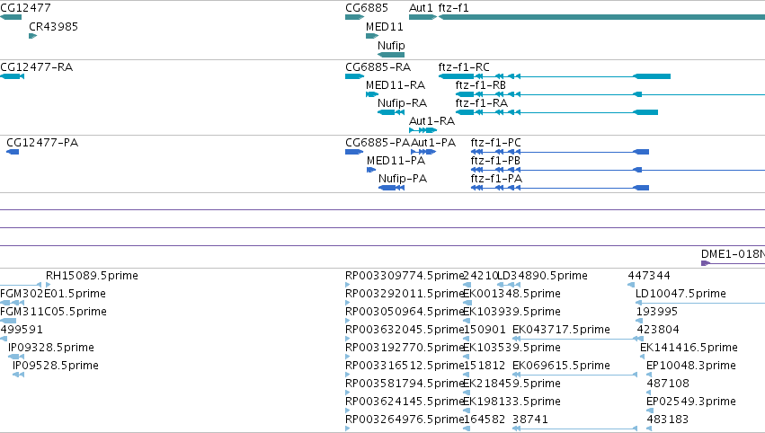
Task: Select the FGM311C05.5prime EST block
Action: tap(8, 321)
